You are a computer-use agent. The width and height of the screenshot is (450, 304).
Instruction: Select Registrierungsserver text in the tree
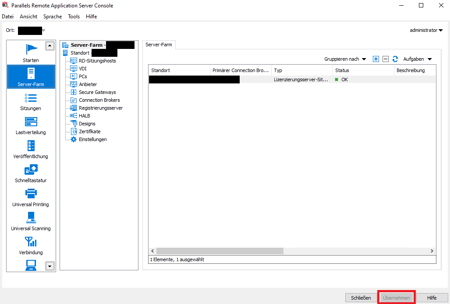101,108
